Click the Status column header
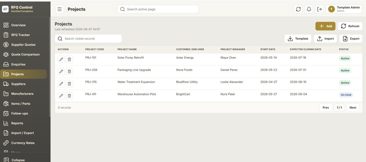 [x=344, y=49]
